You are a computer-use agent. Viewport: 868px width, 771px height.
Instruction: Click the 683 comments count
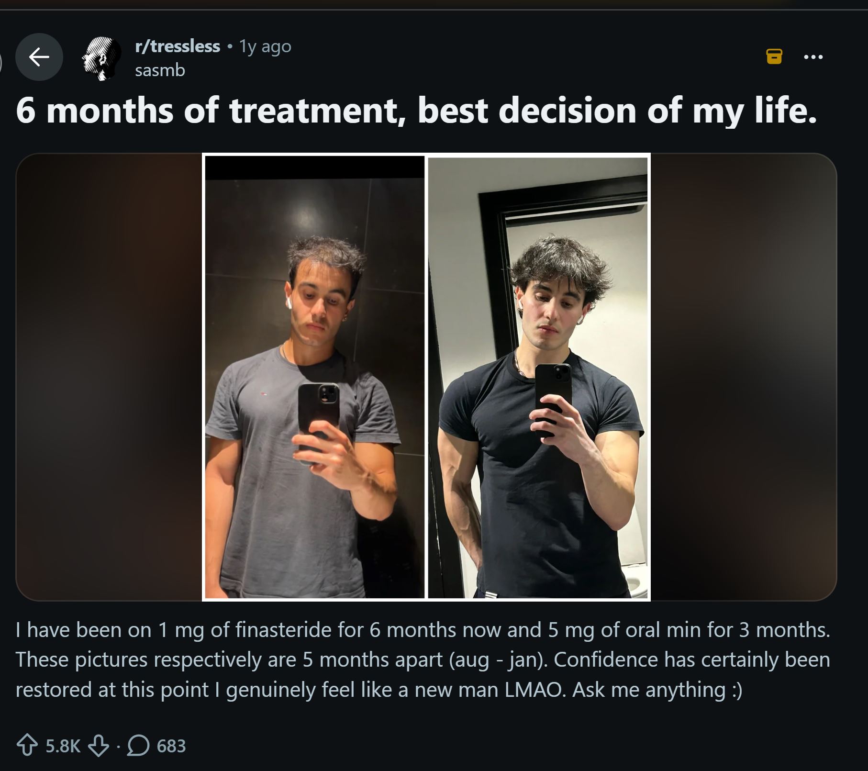pyautogui.click(x=171, y=746)
